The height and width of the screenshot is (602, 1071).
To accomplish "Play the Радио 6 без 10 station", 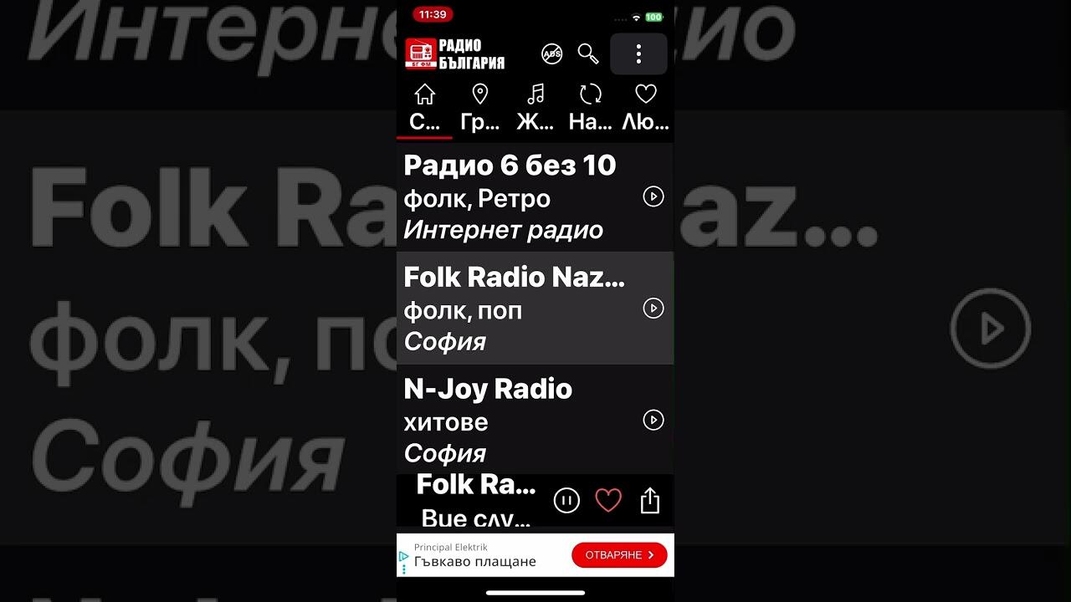I will click(x=653, y=196).
